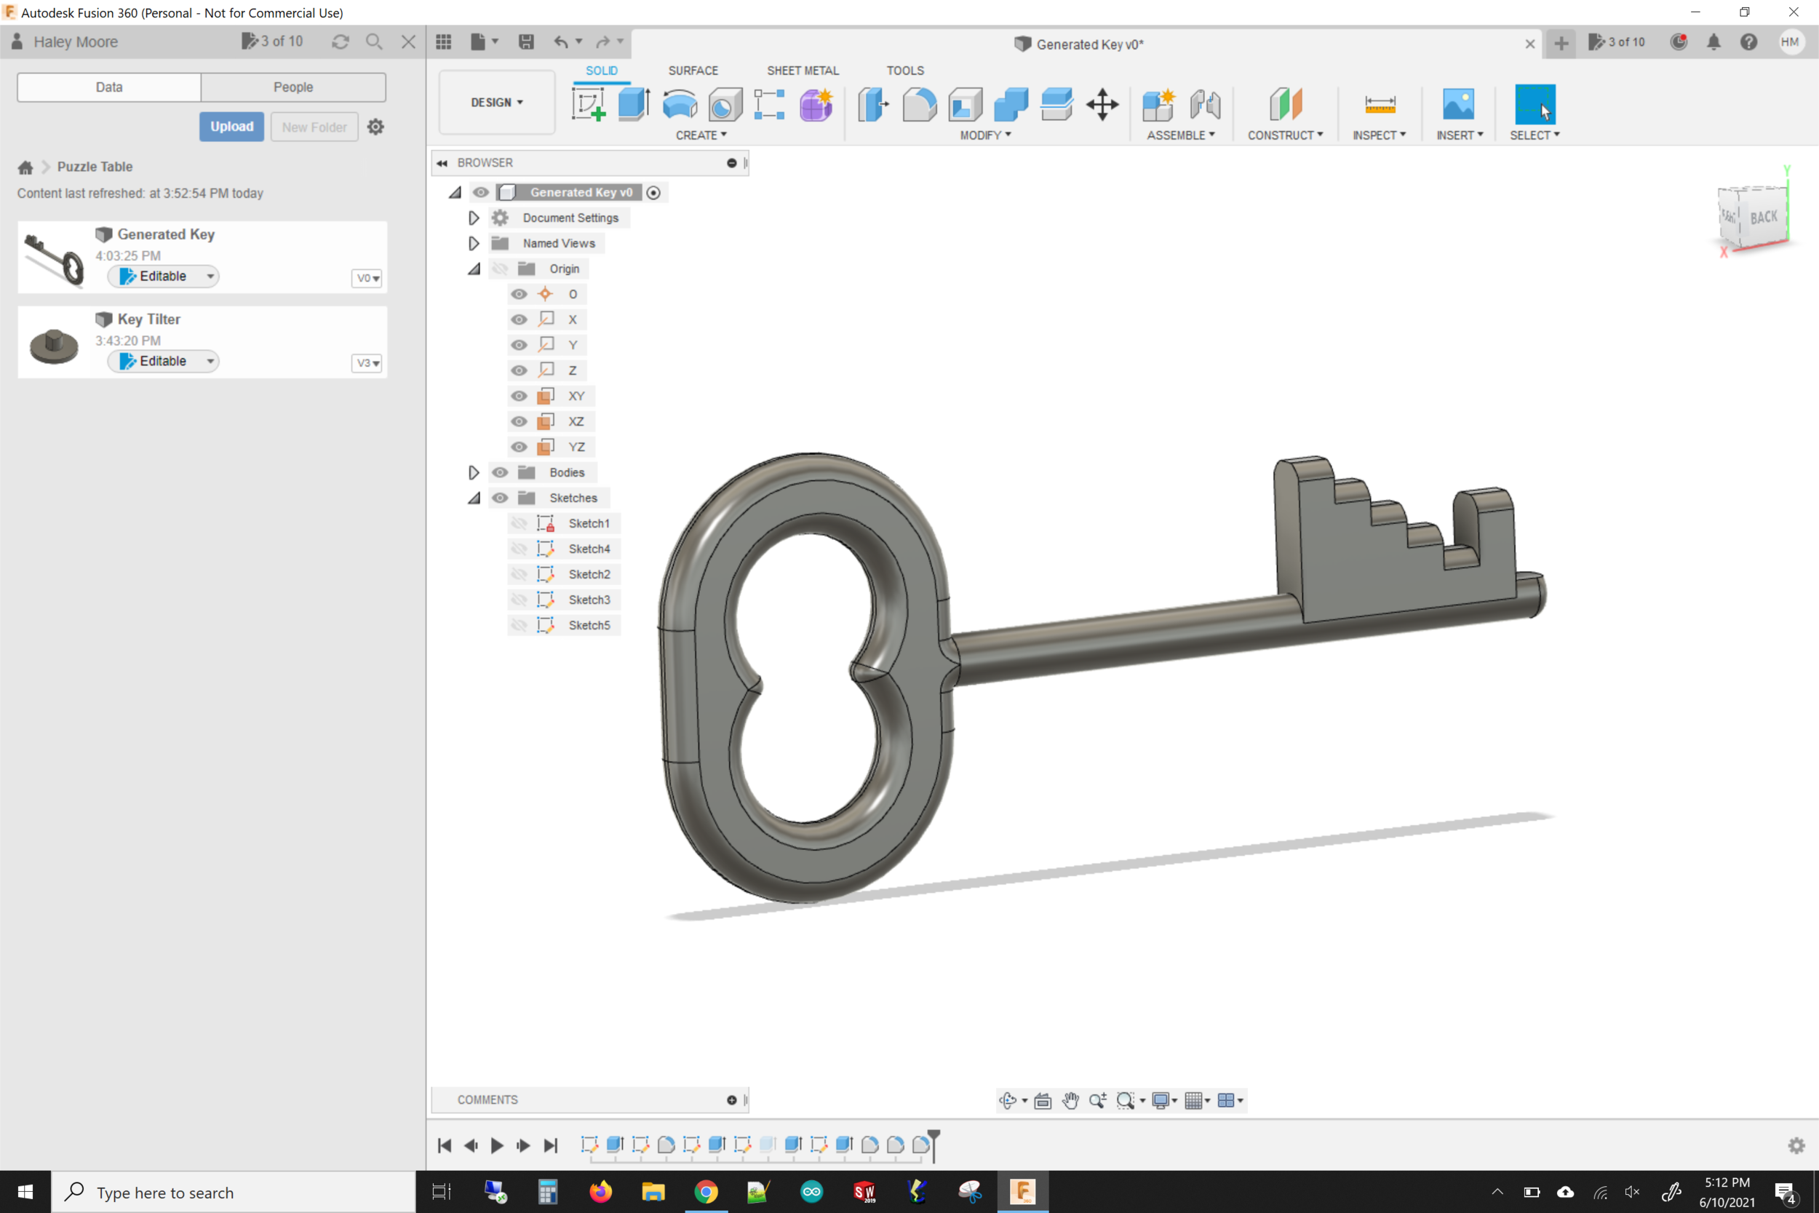Toggle visibility of the Origin folder
The image size is (1819, 1213).
(501, 269)
